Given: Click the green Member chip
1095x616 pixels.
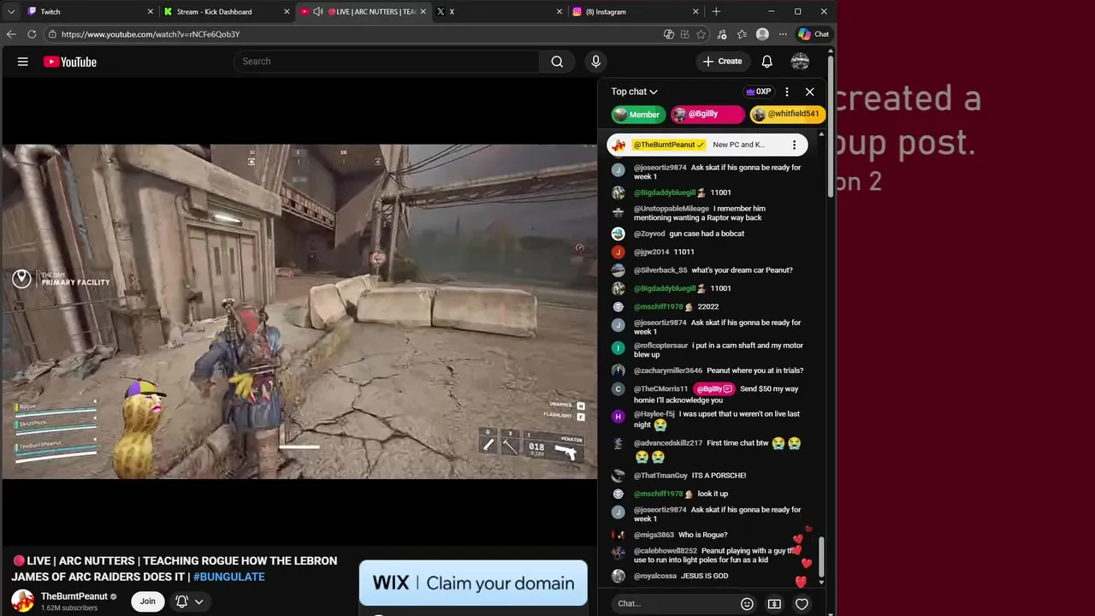Looking at the screenshot, I should [637, 115].
